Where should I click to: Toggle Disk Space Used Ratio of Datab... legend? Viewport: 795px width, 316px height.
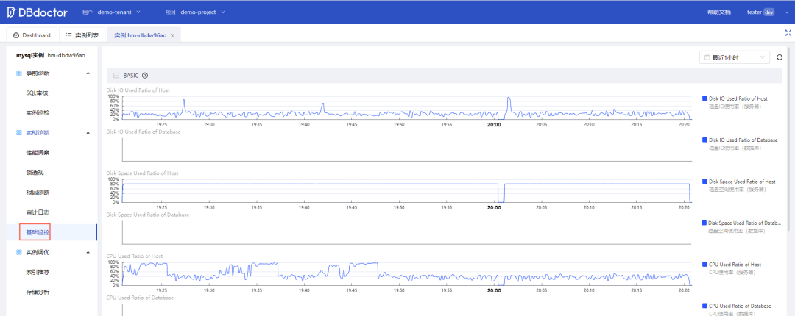pos(741,223)
